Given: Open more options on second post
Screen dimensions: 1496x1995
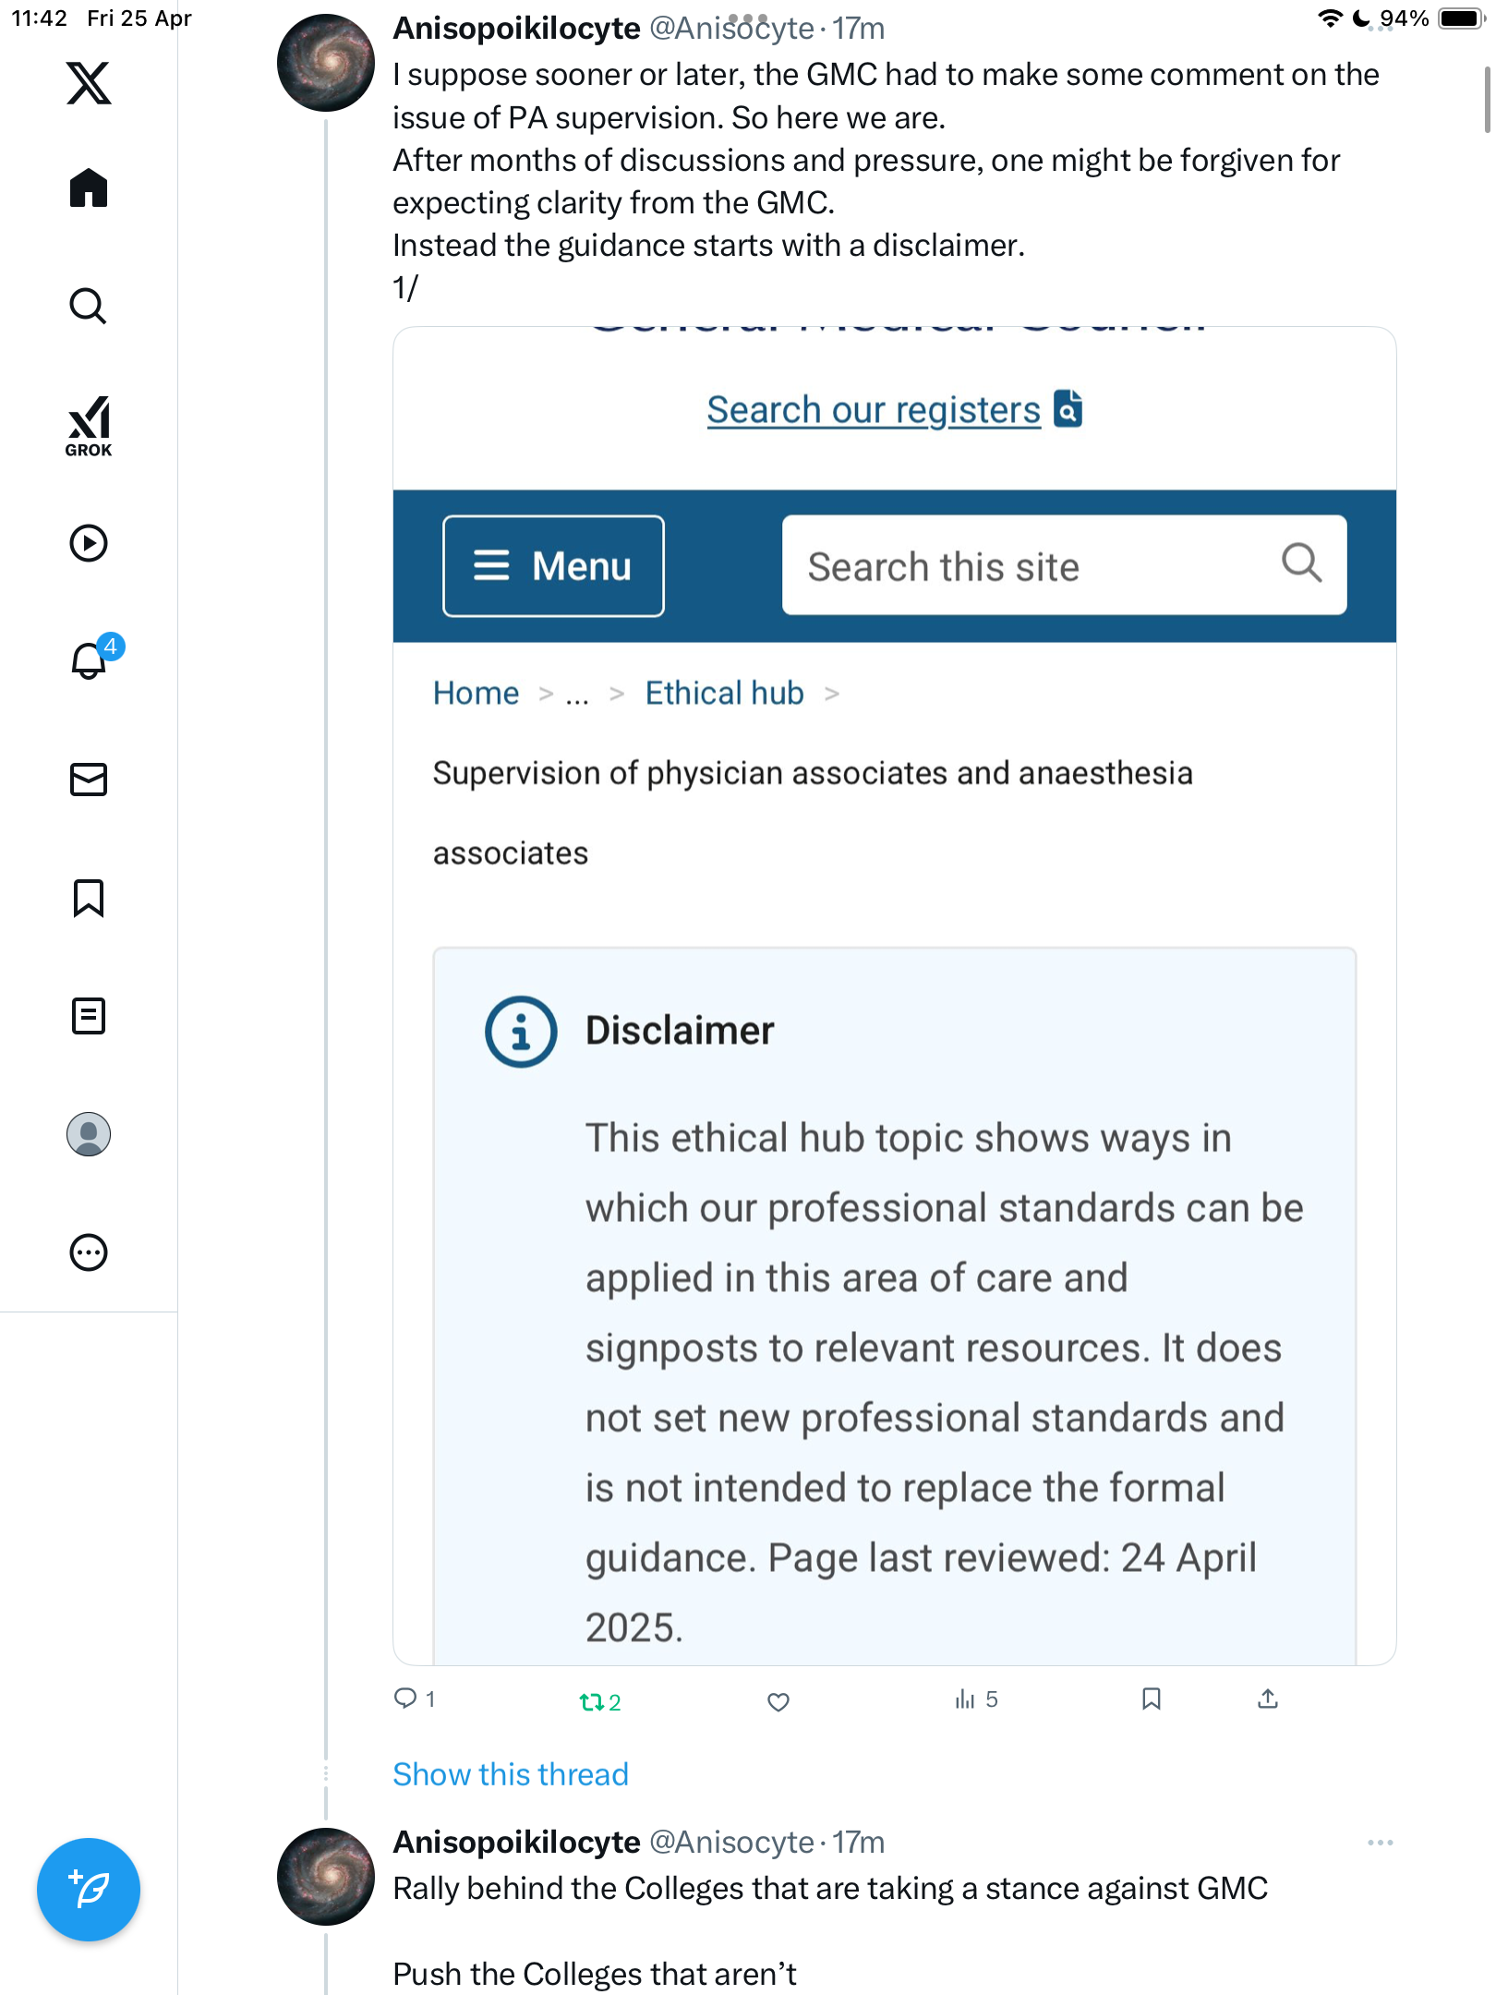Looking at the screenshot, I should click(1381, 1843).
